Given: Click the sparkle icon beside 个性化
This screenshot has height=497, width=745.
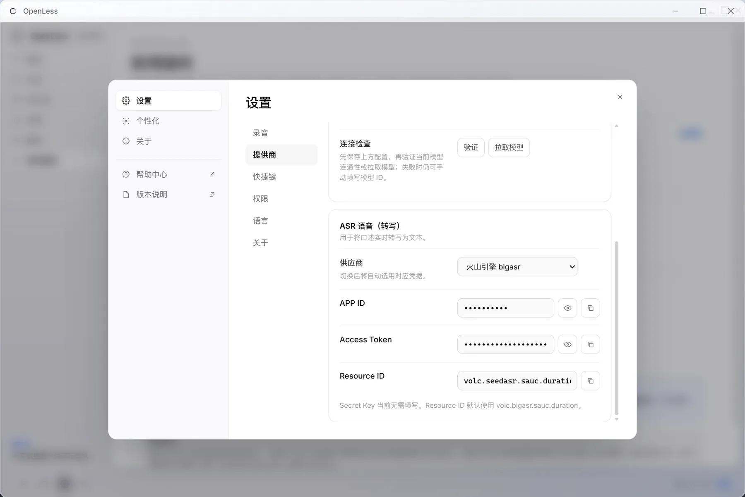Looking at the screenshot, I should [x=126, y=121].
